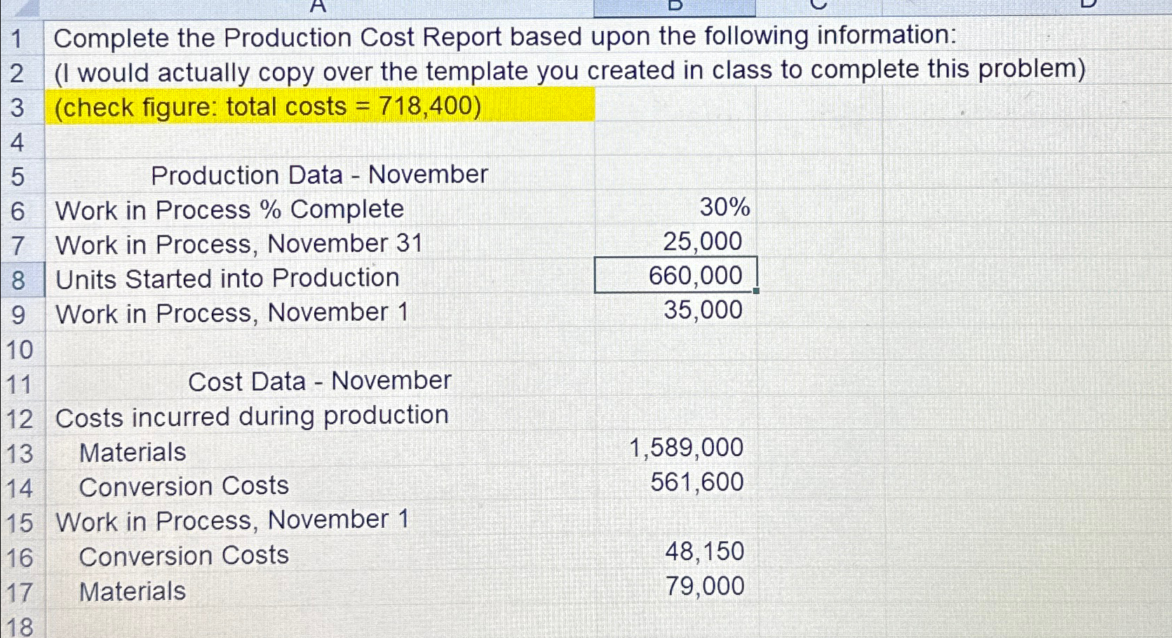Click the fill handle of selected cell B8
1172x638 pixels.
tap(756, 291)
